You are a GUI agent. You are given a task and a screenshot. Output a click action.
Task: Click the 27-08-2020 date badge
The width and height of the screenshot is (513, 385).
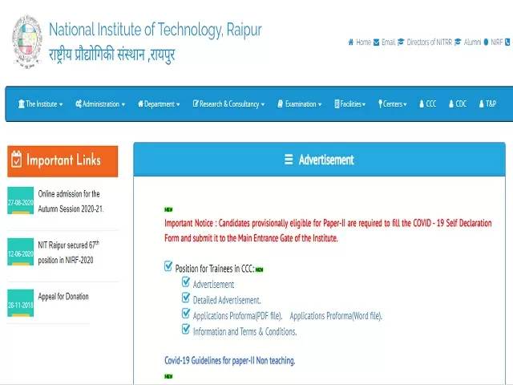tap(21, 203)
